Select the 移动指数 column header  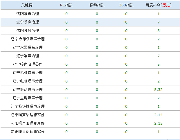[x=97, y=5]
